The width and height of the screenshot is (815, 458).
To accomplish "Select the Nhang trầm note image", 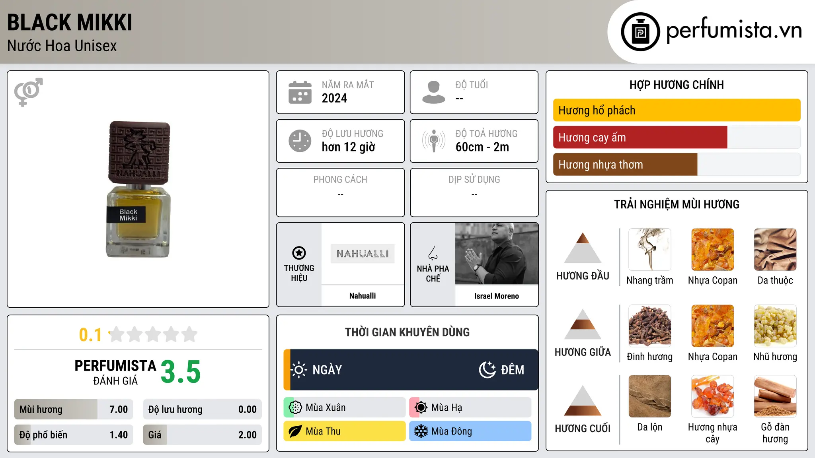I will [x=650, y=250].
